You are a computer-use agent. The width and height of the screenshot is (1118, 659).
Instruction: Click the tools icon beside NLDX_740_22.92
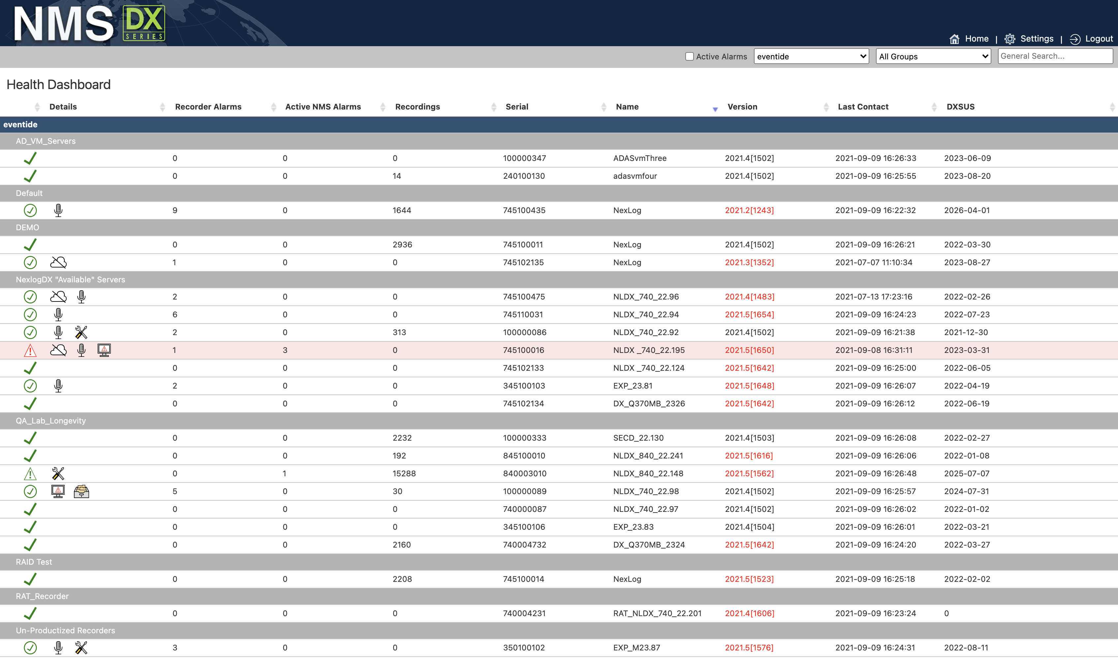click(81, 332)
